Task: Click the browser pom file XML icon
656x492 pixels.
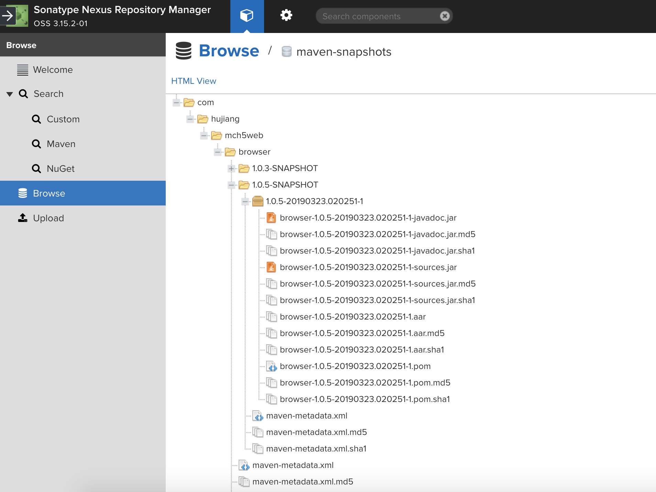Action: tap(271, 366)
